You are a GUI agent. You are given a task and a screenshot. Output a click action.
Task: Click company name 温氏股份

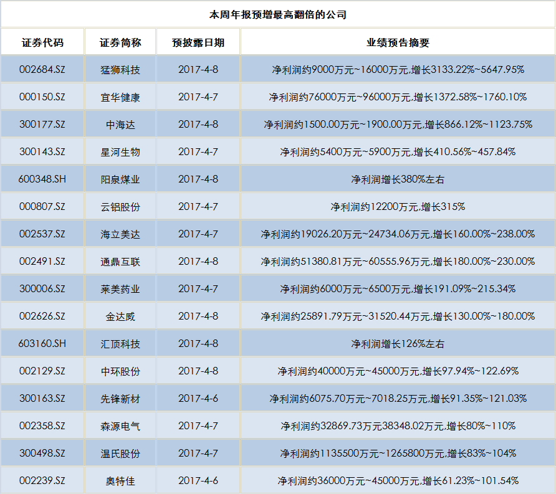pyautogui.click(x=120, y=454)
